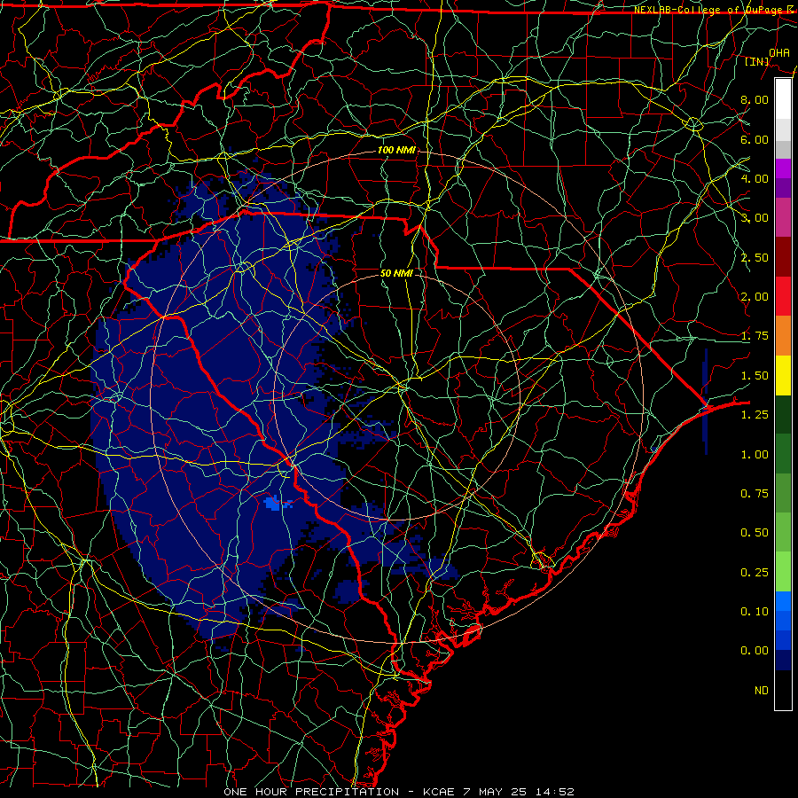Screen dimensions: 798x798
Task: Click the 0.25 legend value
Action: click(x=755, y=573)
